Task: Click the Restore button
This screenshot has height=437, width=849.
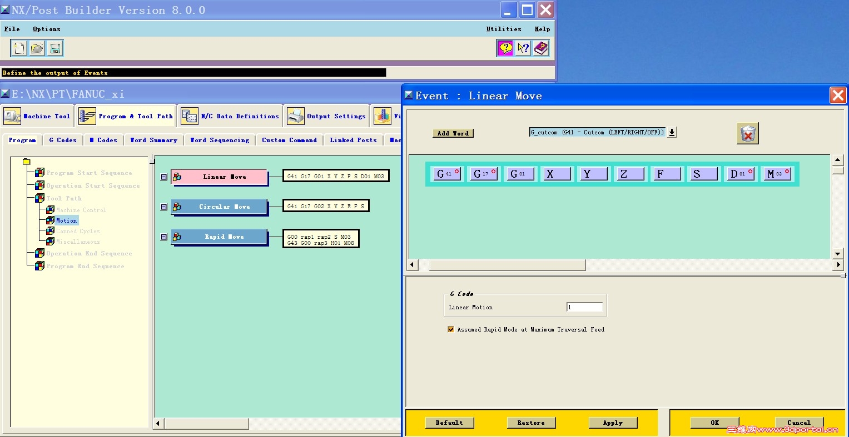Action: [531, 423]
